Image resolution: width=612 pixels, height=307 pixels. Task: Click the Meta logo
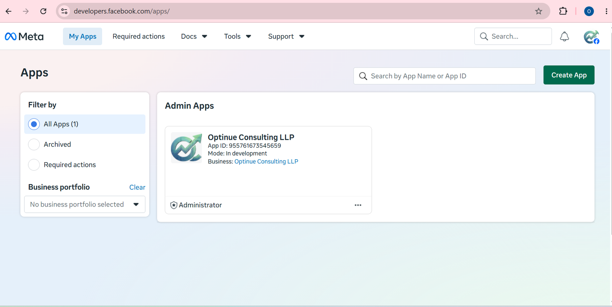coord(24,37)
